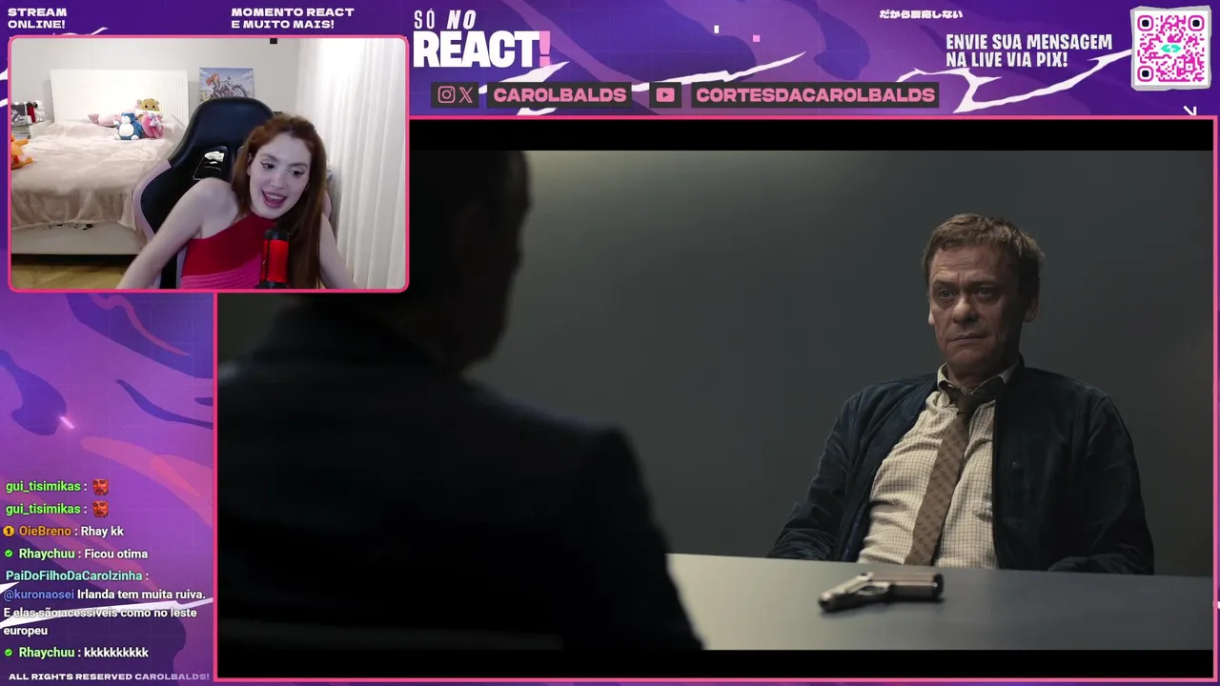Viewport: 1220px width, 686px height.
Task: Click the Instagram icon beside CAROLBALDS
Action: (446, 94)
